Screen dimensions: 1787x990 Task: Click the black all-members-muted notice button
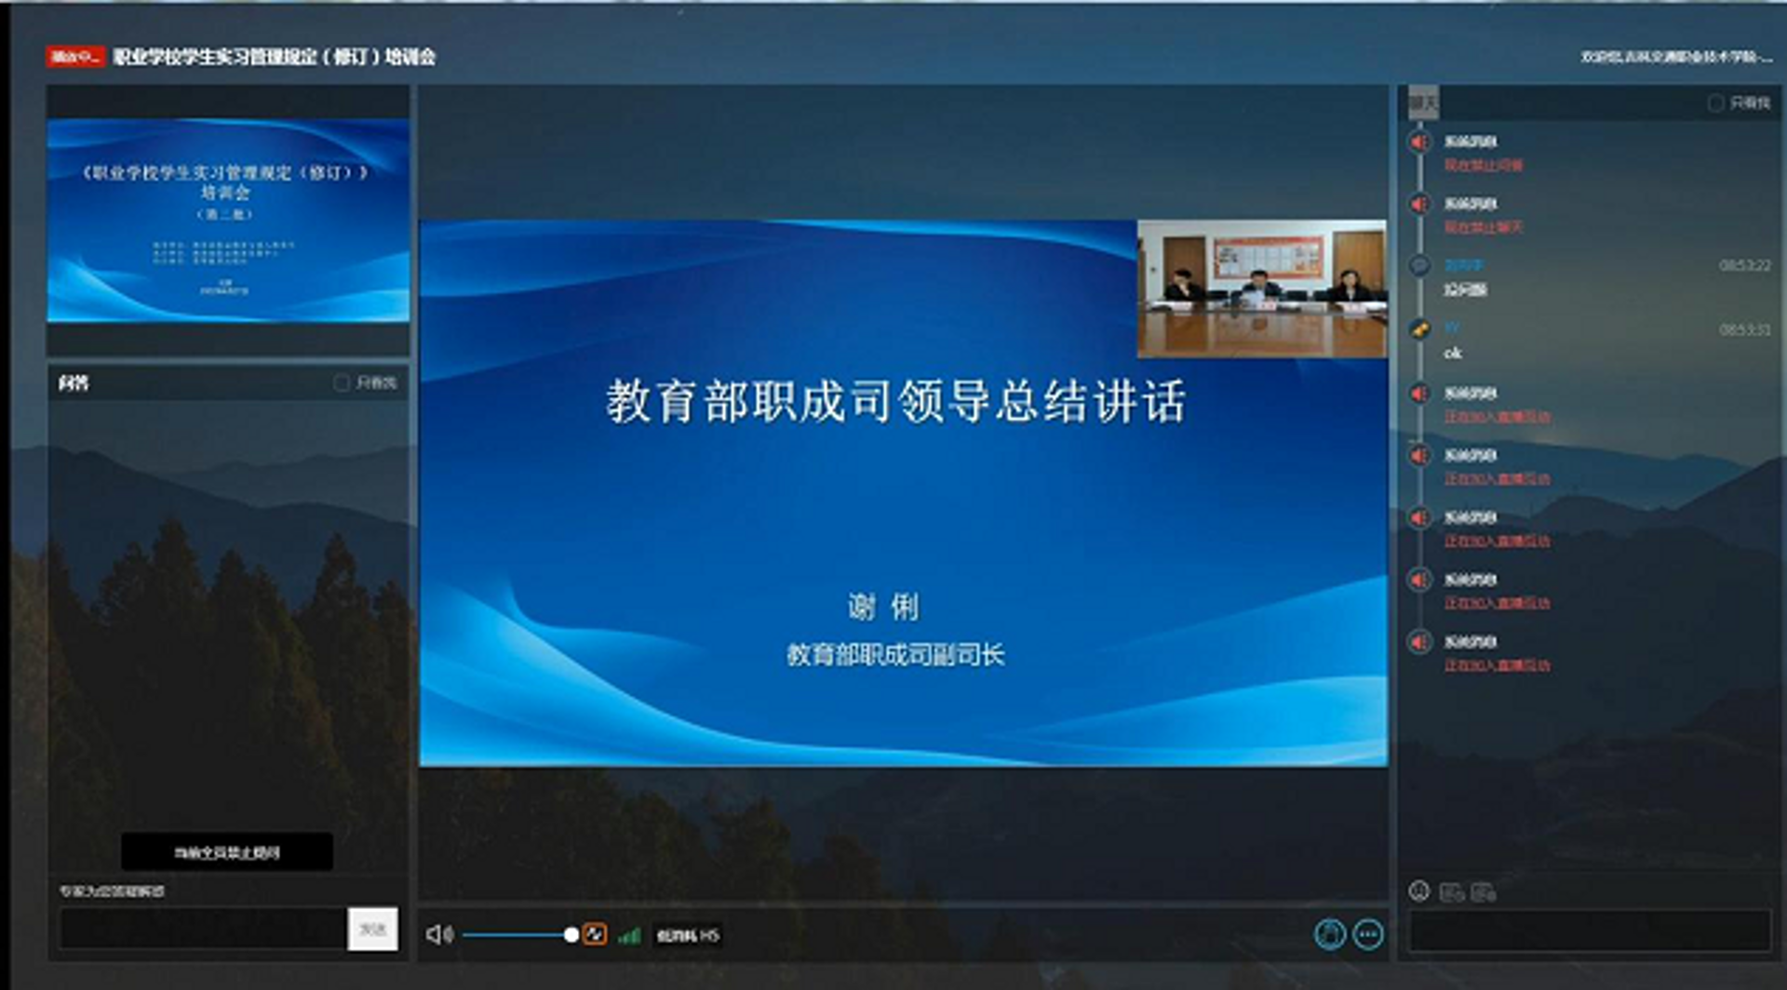pos(227,851)
